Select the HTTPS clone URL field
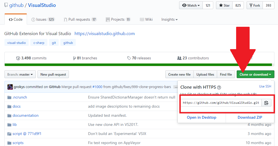This screenshot has height=146, width=278. click(221, 103)
